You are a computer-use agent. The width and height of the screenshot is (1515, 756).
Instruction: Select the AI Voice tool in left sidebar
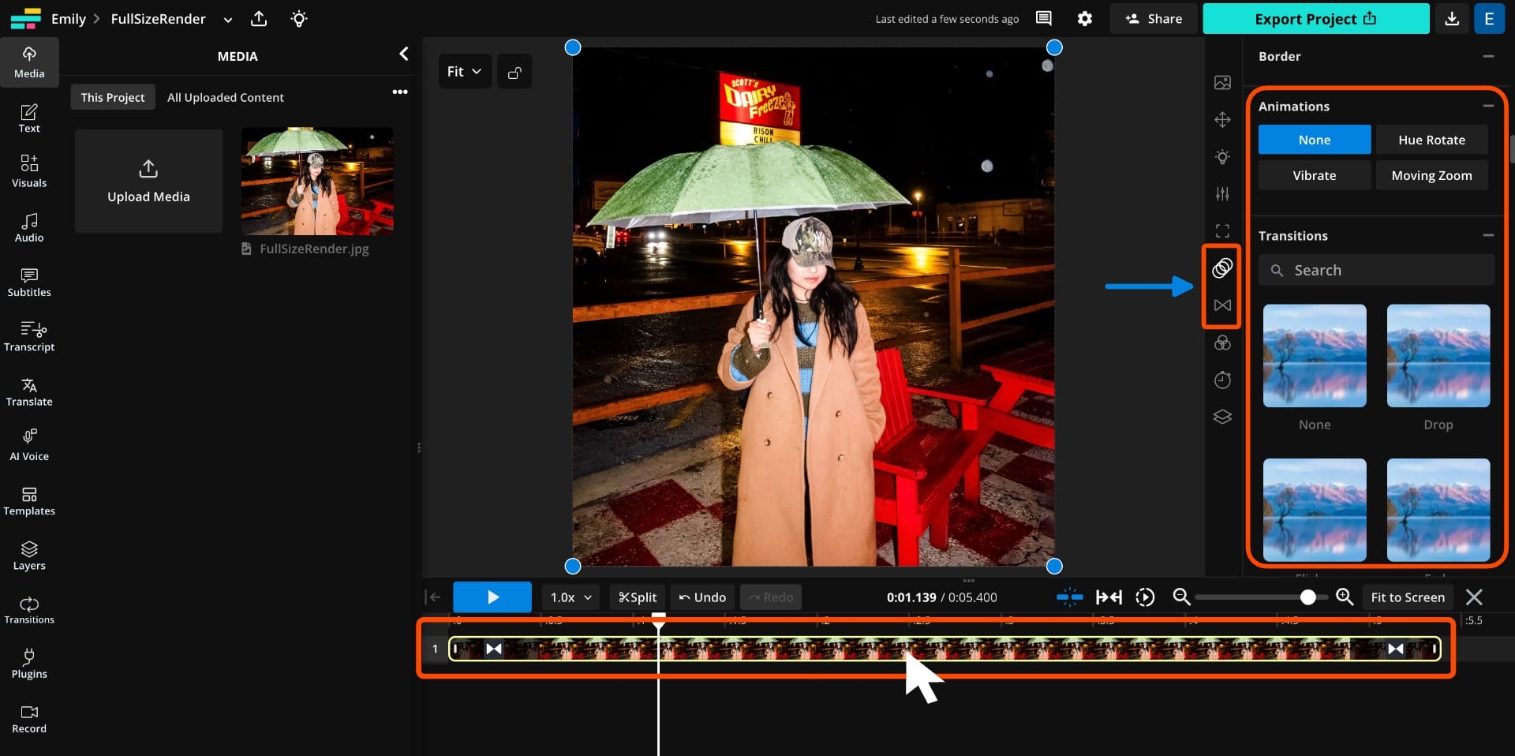click(29, 443)
